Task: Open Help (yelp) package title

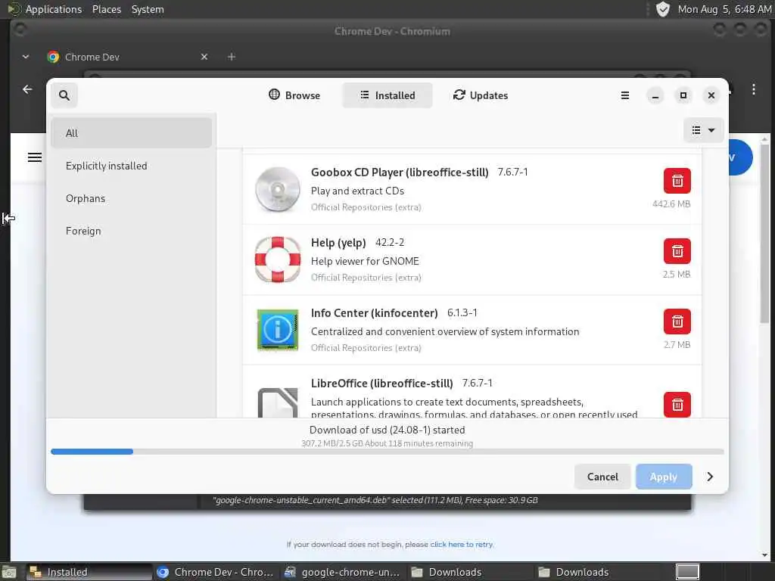Action: point(338,243)
